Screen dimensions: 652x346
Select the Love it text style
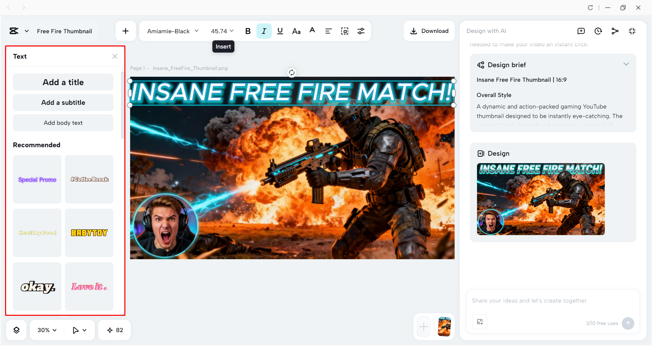(x=89, y=286)
